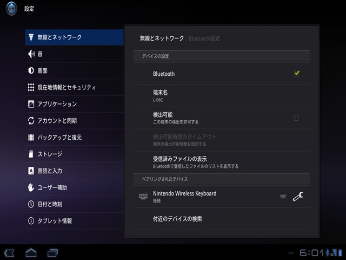The width and height of the screenshot is (346, 260).
Task: Open バックアップと復元 category
Action: pos(75,137)
